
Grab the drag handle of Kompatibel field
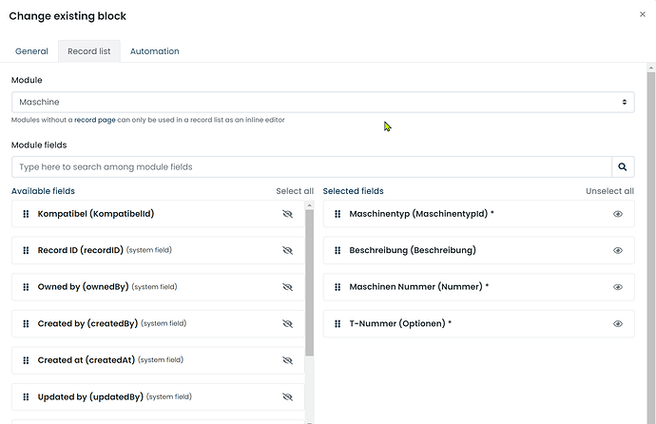point(26,214)
